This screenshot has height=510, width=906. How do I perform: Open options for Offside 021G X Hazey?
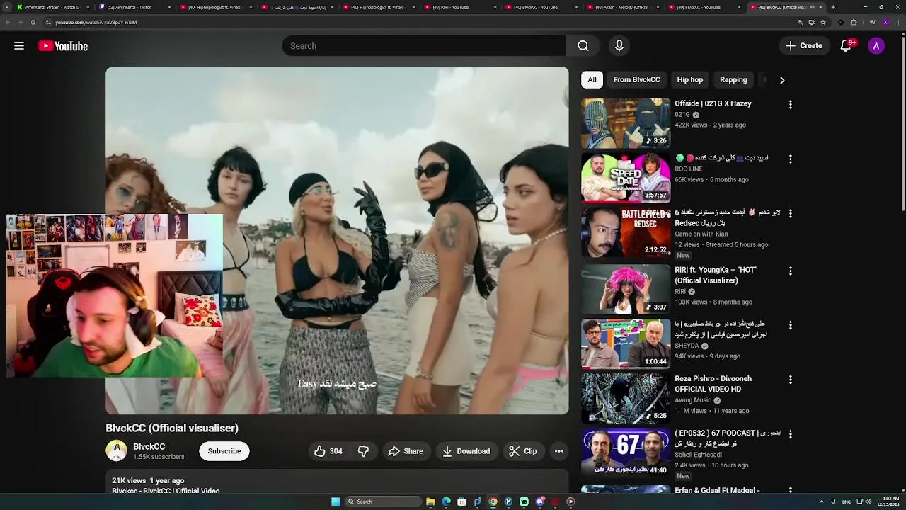791,105
